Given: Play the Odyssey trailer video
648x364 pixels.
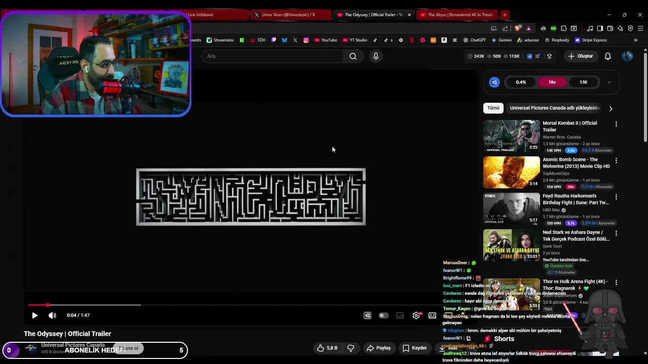Looking at the screenshot, I should click(x=35, y=315).
